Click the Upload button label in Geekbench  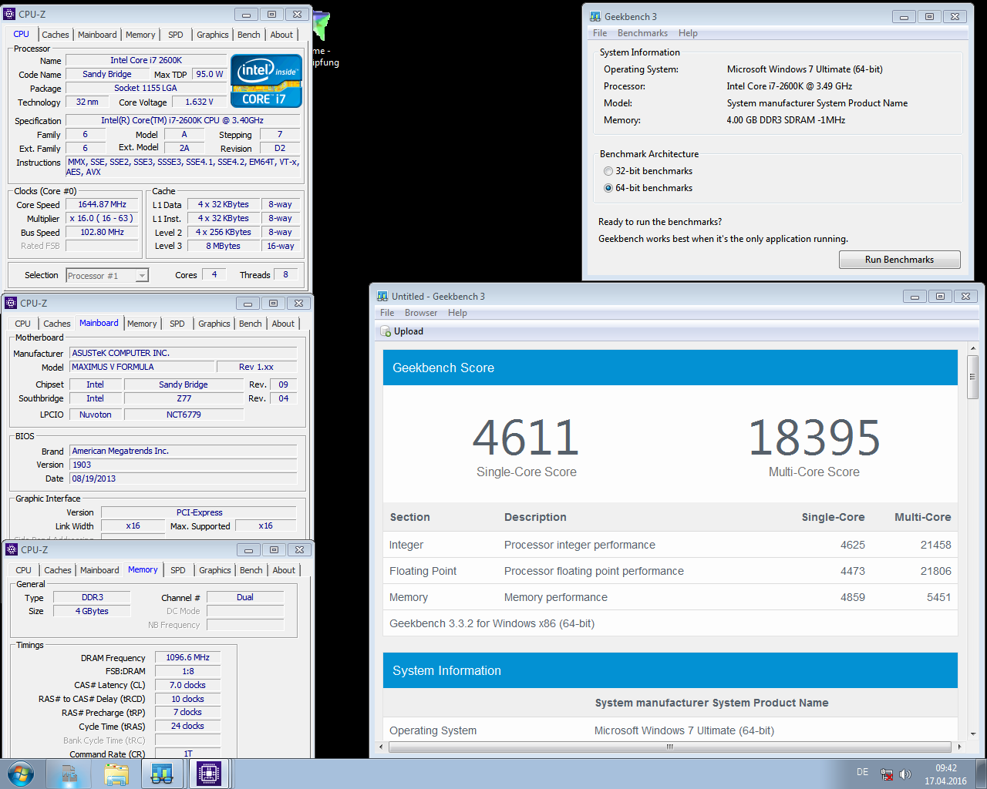point(409,332)
